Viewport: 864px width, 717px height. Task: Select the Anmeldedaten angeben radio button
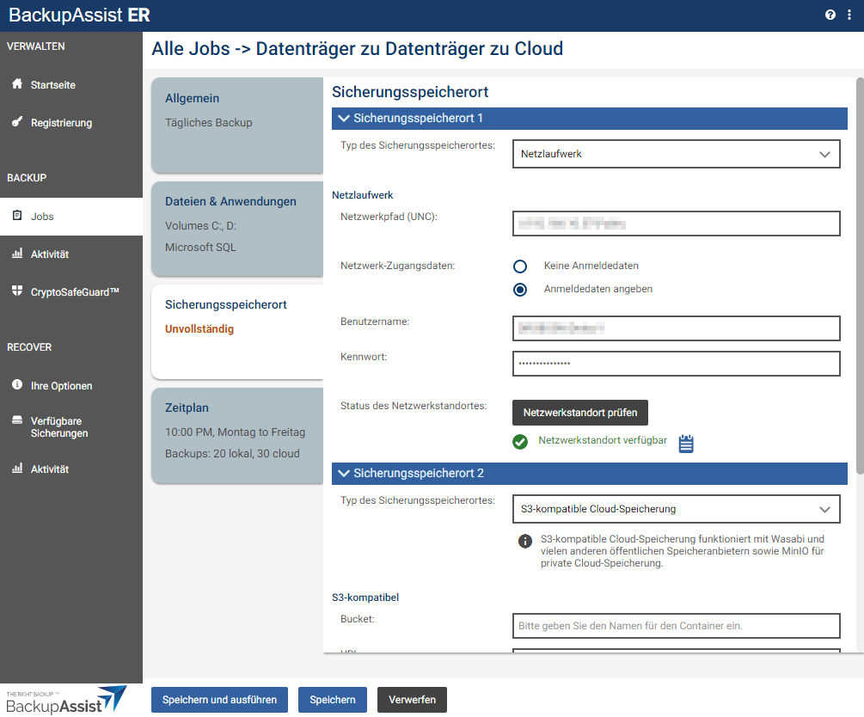tap(520, 290)
